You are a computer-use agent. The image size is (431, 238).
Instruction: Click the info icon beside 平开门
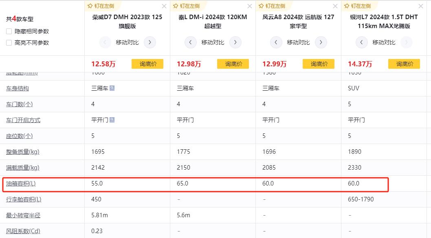tap(112, 120)
